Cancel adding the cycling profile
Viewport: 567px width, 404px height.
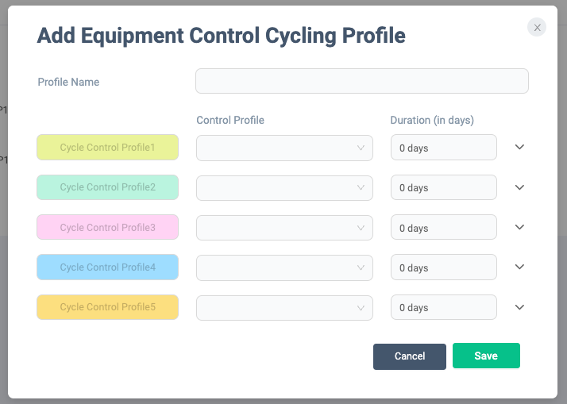coord(410,356)
